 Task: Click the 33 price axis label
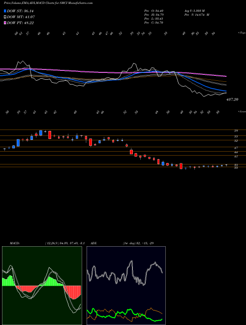(x=236, y=168)
